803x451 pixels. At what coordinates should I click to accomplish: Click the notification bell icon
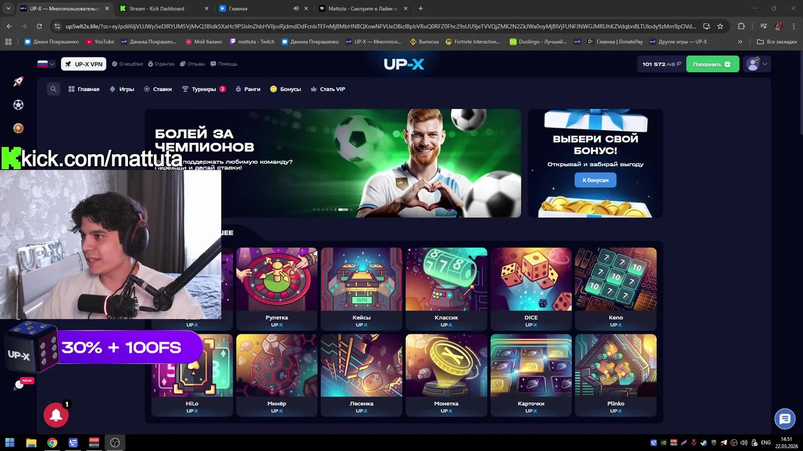click(x=56, y=415)
